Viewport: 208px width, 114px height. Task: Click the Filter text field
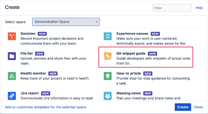[172, 8]
